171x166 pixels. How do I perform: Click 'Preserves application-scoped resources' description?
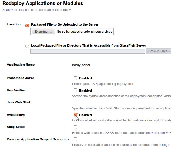tap(121, 145)
